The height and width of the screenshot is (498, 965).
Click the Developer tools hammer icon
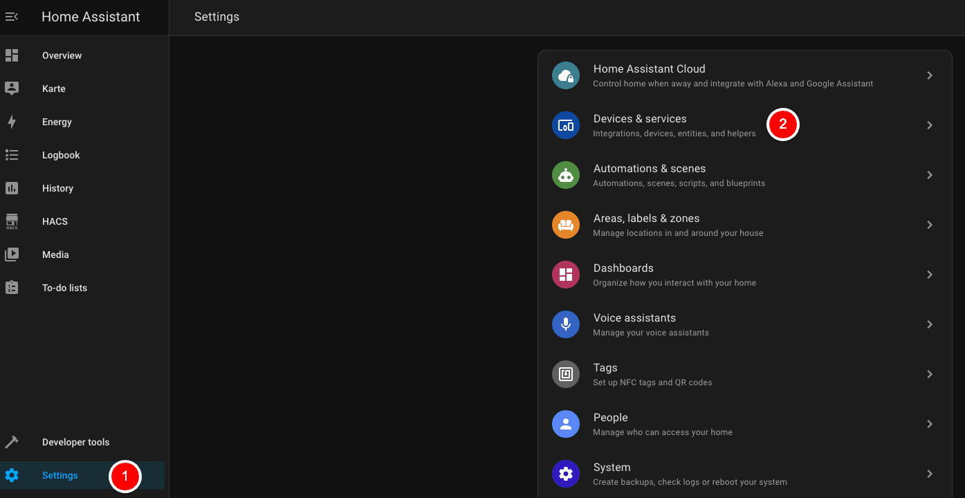pos(12,442)
